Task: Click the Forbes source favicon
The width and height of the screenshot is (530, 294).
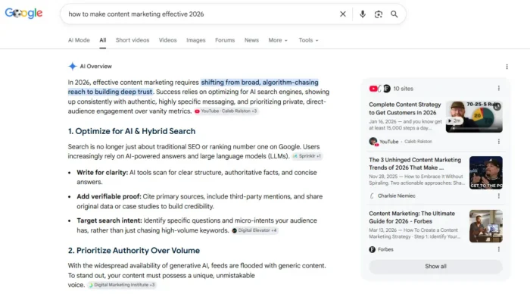Action: (373, 249)
